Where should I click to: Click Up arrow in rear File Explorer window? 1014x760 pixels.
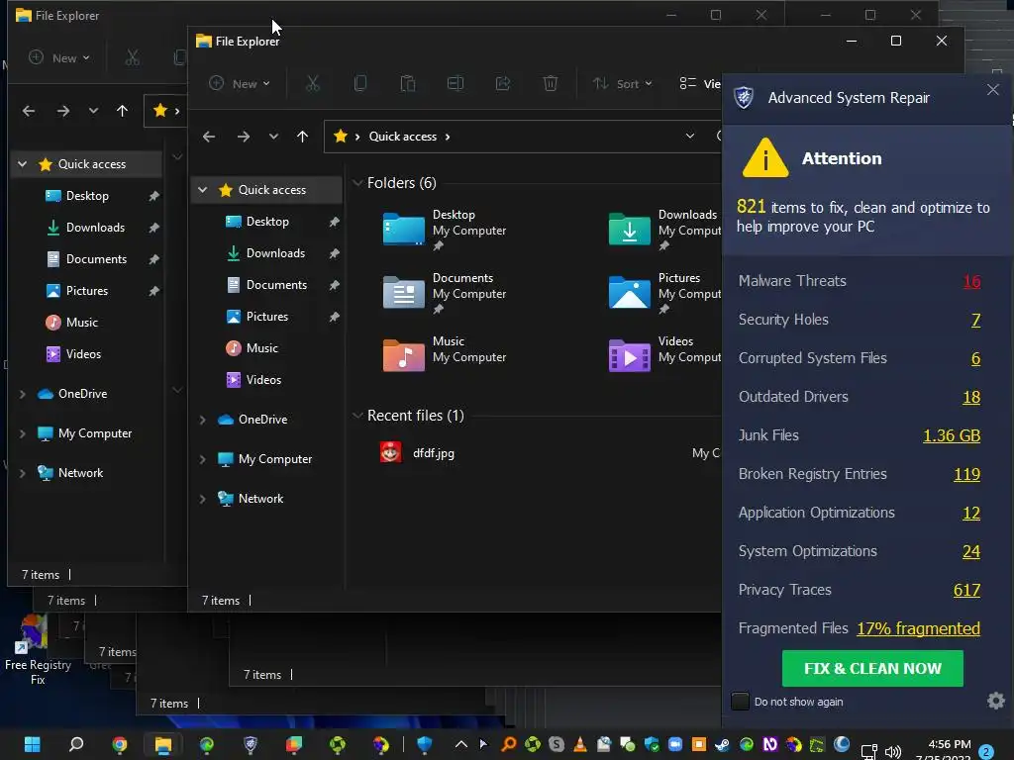(x=122, y=111)
